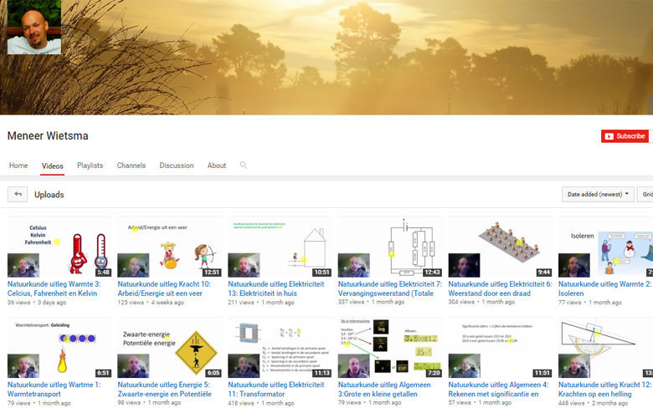
Task: Click title link Natuurkunde uitleg Algemeen 3
Action: point(384,390)
